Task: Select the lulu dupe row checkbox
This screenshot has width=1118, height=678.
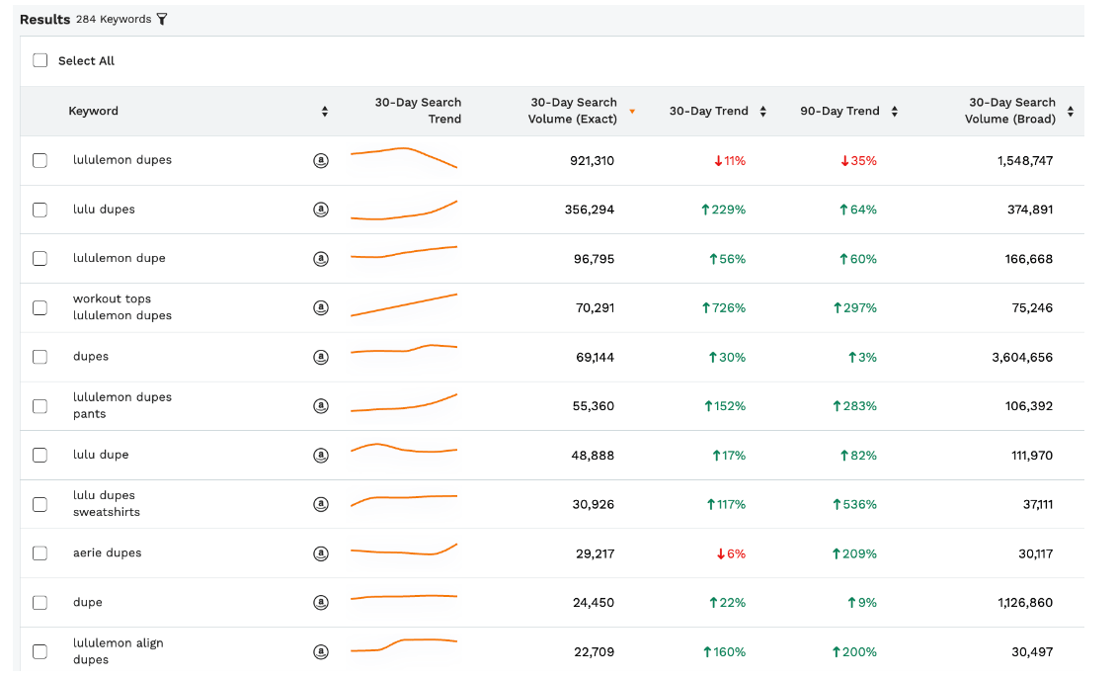Action: click(40, 456)
